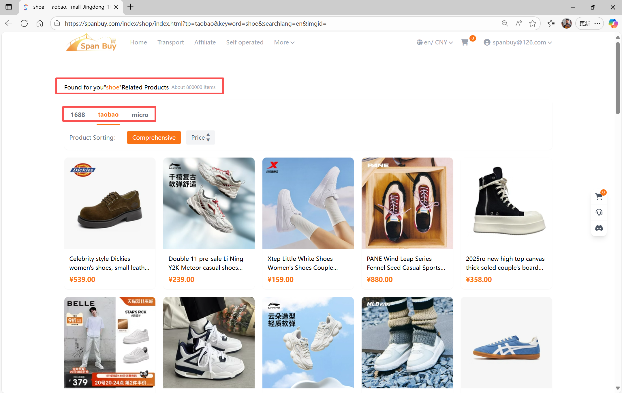Screen dimensions: 622x393
Task: Expand spanbuy@126.com account menu
Action: (518, 42)
